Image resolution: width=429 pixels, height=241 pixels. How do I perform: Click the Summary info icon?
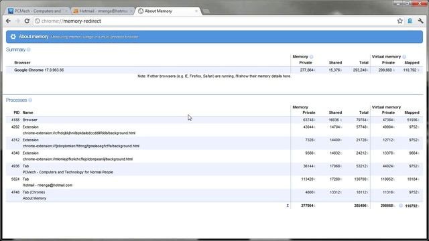tap(28, 50)
